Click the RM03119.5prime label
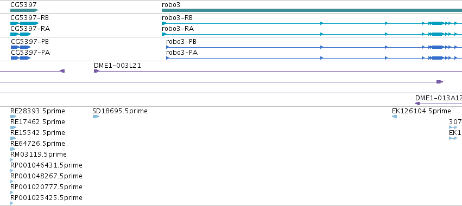Image resolution: width=462 pixels, height=206 pixels. click(39, 154)
